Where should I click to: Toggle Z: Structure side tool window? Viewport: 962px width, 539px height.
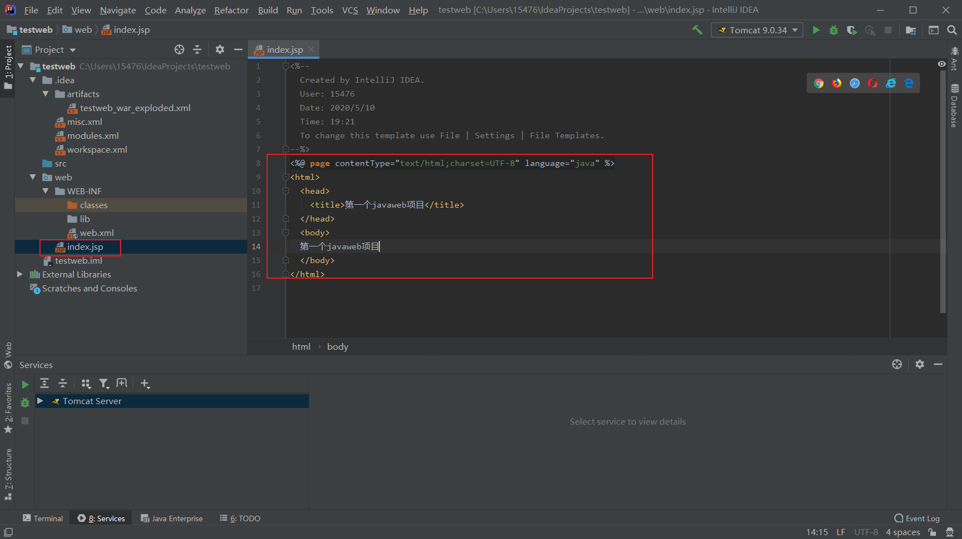[8, 474]
